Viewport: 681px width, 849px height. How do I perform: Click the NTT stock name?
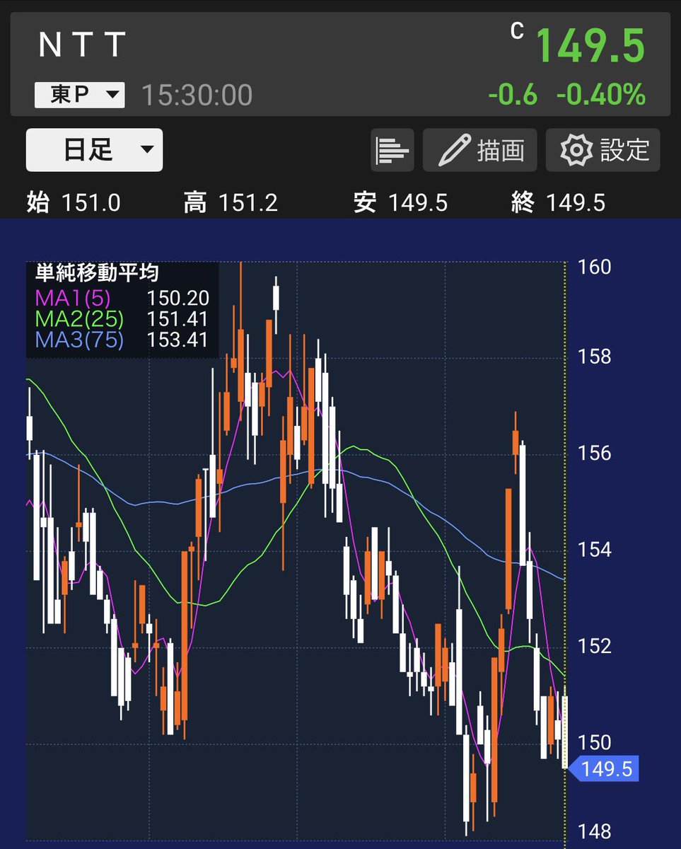click(82, 46)
